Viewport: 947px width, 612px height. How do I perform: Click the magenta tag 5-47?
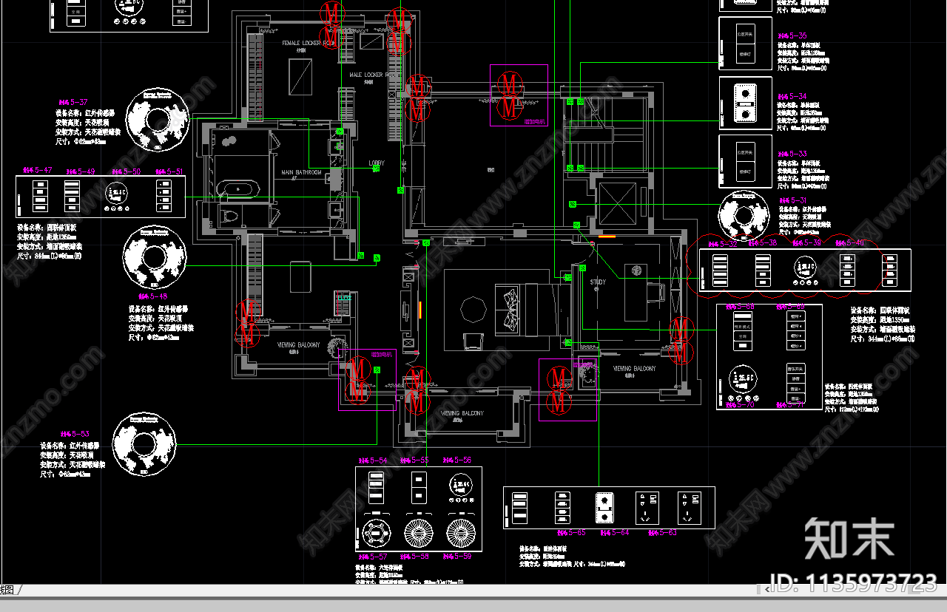(38, 171)
